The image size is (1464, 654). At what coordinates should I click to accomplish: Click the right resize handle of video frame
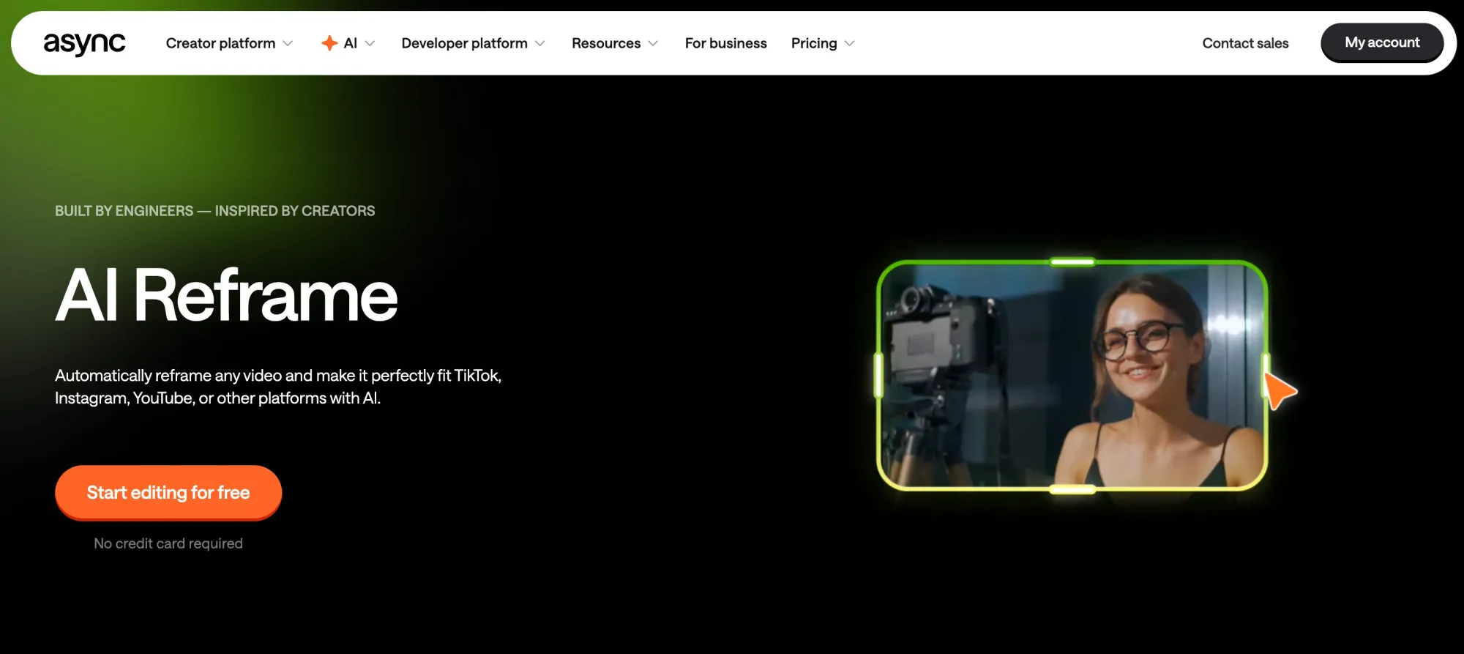click(1265, 374)
